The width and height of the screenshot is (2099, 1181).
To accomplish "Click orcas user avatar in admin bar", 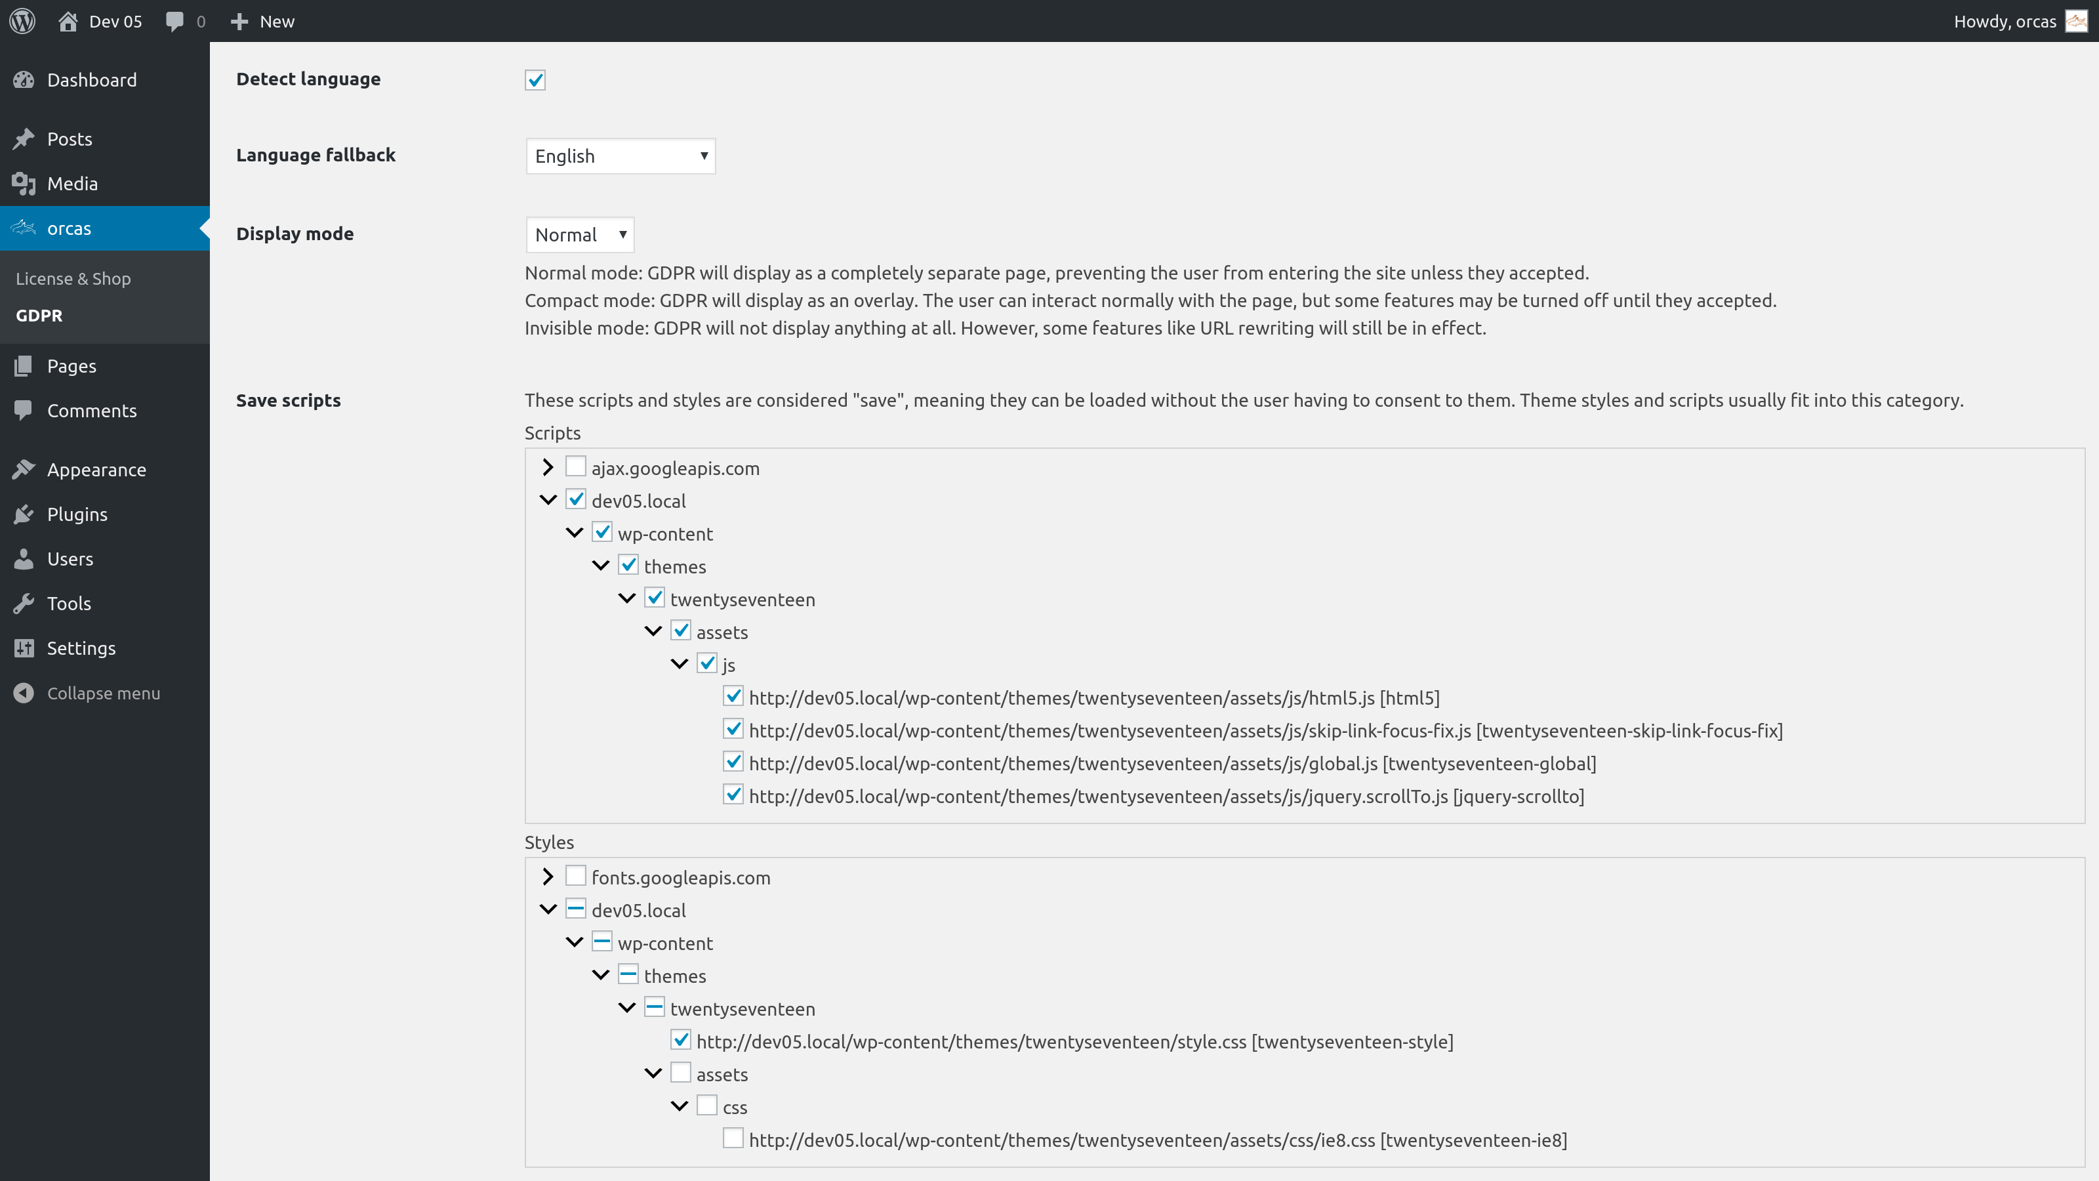I will [2076, 21].
